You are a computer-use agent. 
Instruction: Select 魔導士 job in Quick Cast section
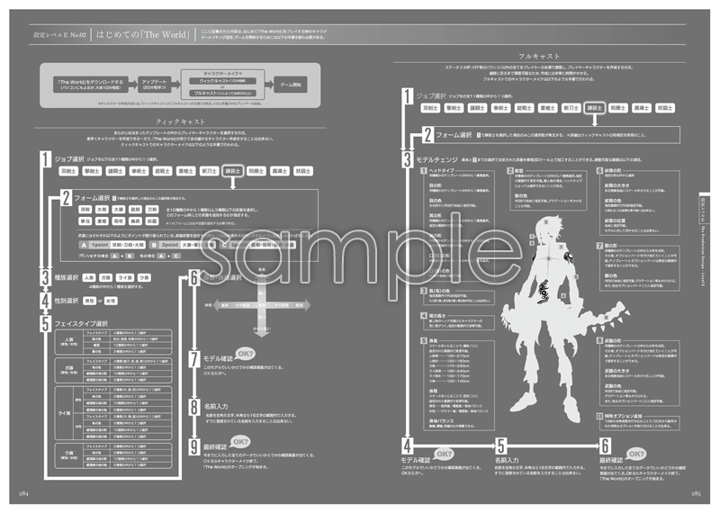(x=280, y=171)
